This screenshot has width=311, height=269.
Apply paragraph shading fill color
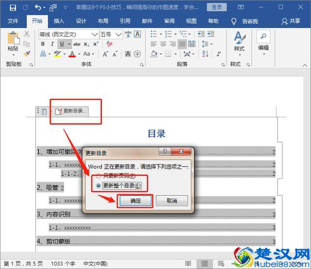[x=154, y=54]
